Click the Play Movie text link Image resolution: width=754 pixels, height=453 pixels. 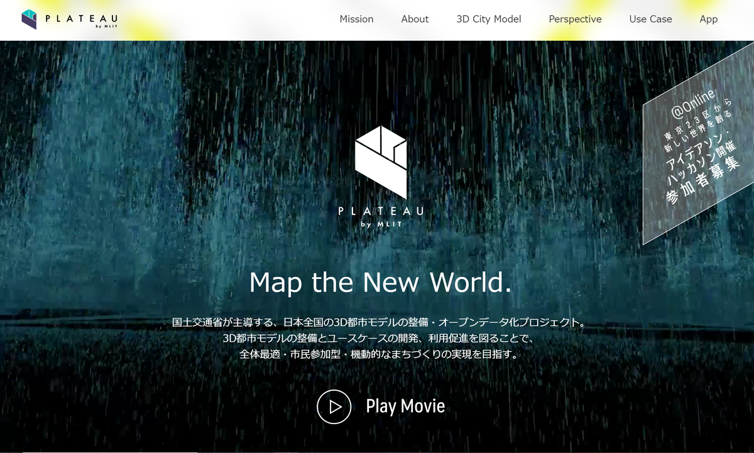click(405, 407)
